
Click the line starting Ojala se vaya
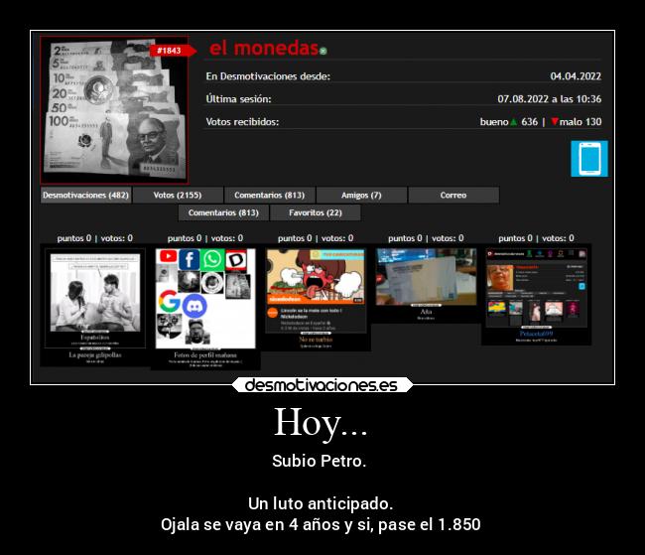pos(321,525)
